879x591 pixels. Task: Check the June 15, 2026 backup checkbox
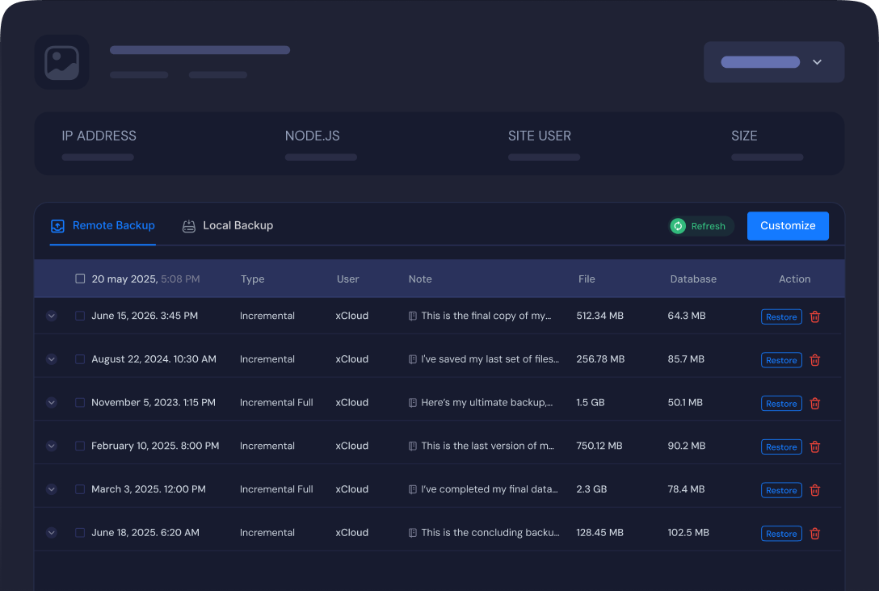[x=80, y=316]
